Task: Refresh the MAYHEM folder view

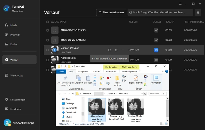Action: [145, 94]
